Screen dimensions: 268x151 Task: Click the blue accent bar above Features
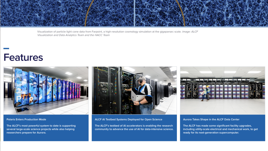6,49
